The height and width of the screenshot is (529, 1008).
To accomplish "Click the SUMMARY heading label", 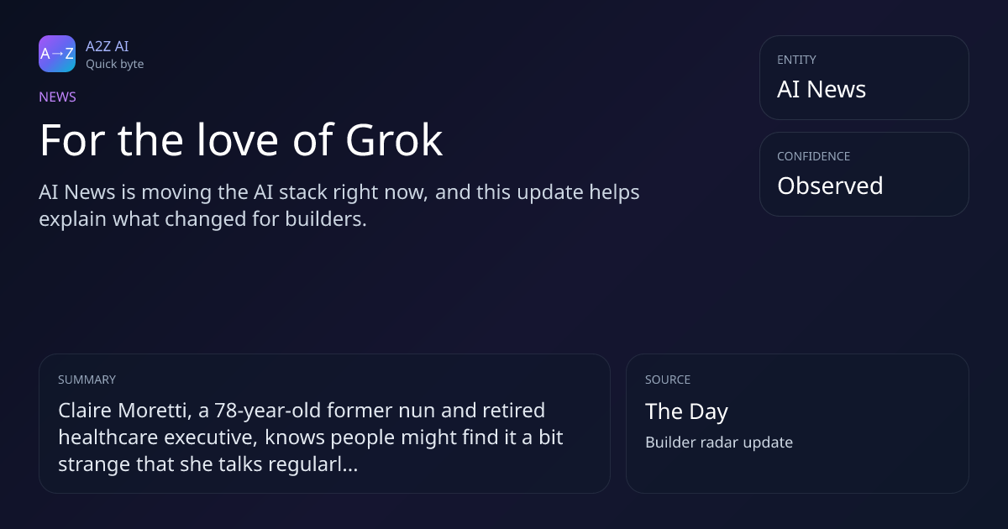I will pos(87,380).
